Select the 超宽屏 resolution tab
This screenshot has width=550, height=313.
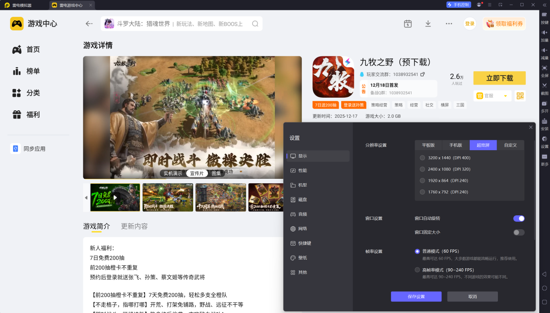point(483,145)
